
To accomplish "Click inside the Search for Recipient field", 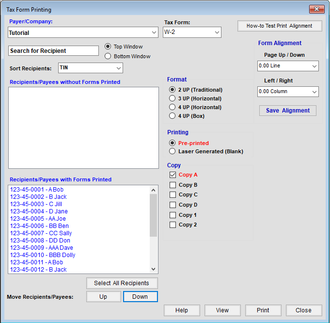I will tap(53, 51).
